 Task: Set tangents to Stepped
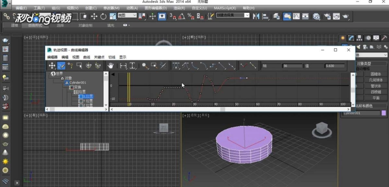click(x=213, y=66)
